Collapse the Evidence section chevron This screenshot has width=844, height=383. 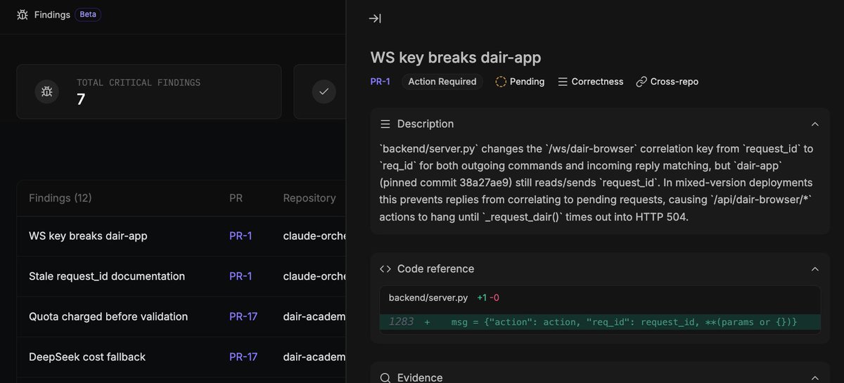tap(815, 377)
